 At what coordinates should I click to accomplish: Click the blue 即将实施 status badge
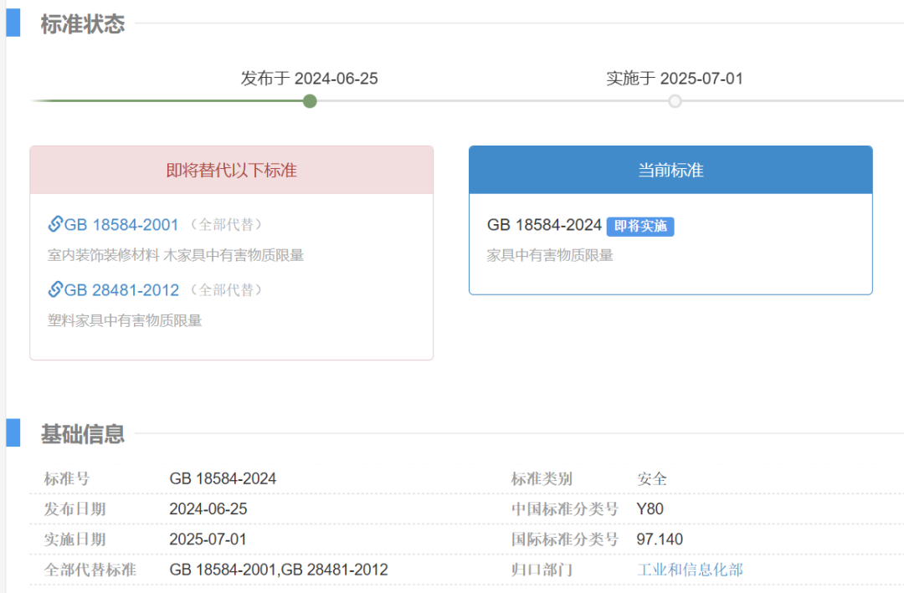click(640, 226)
